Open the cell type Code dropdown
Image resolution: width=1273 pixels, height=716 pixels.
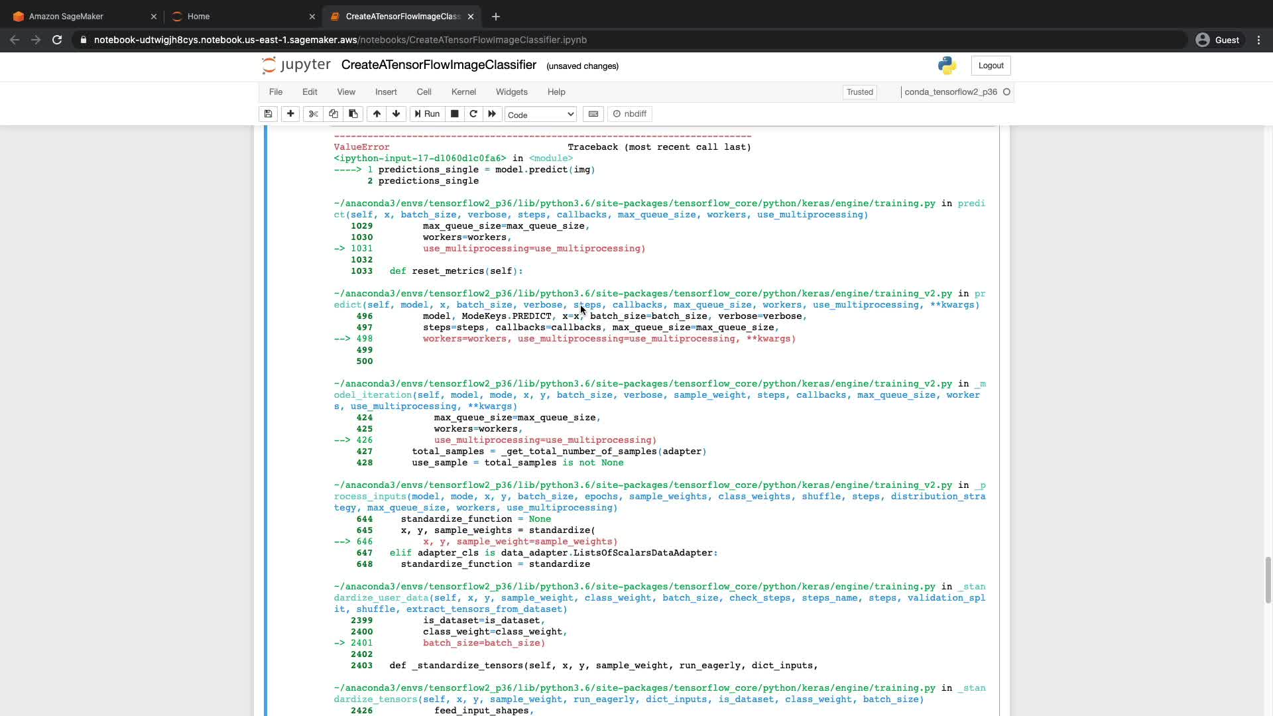[x=540, y=115]
